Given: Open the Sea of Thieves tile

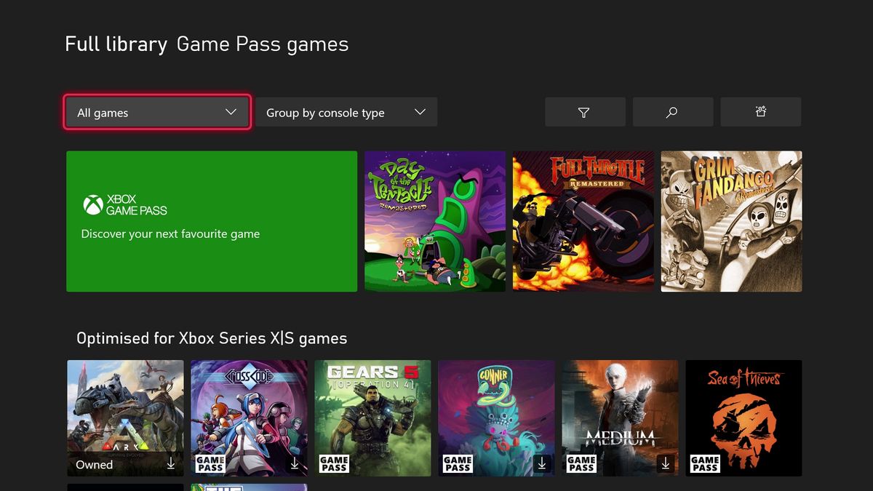Looking at the screenshot, I should pos(744,418).
